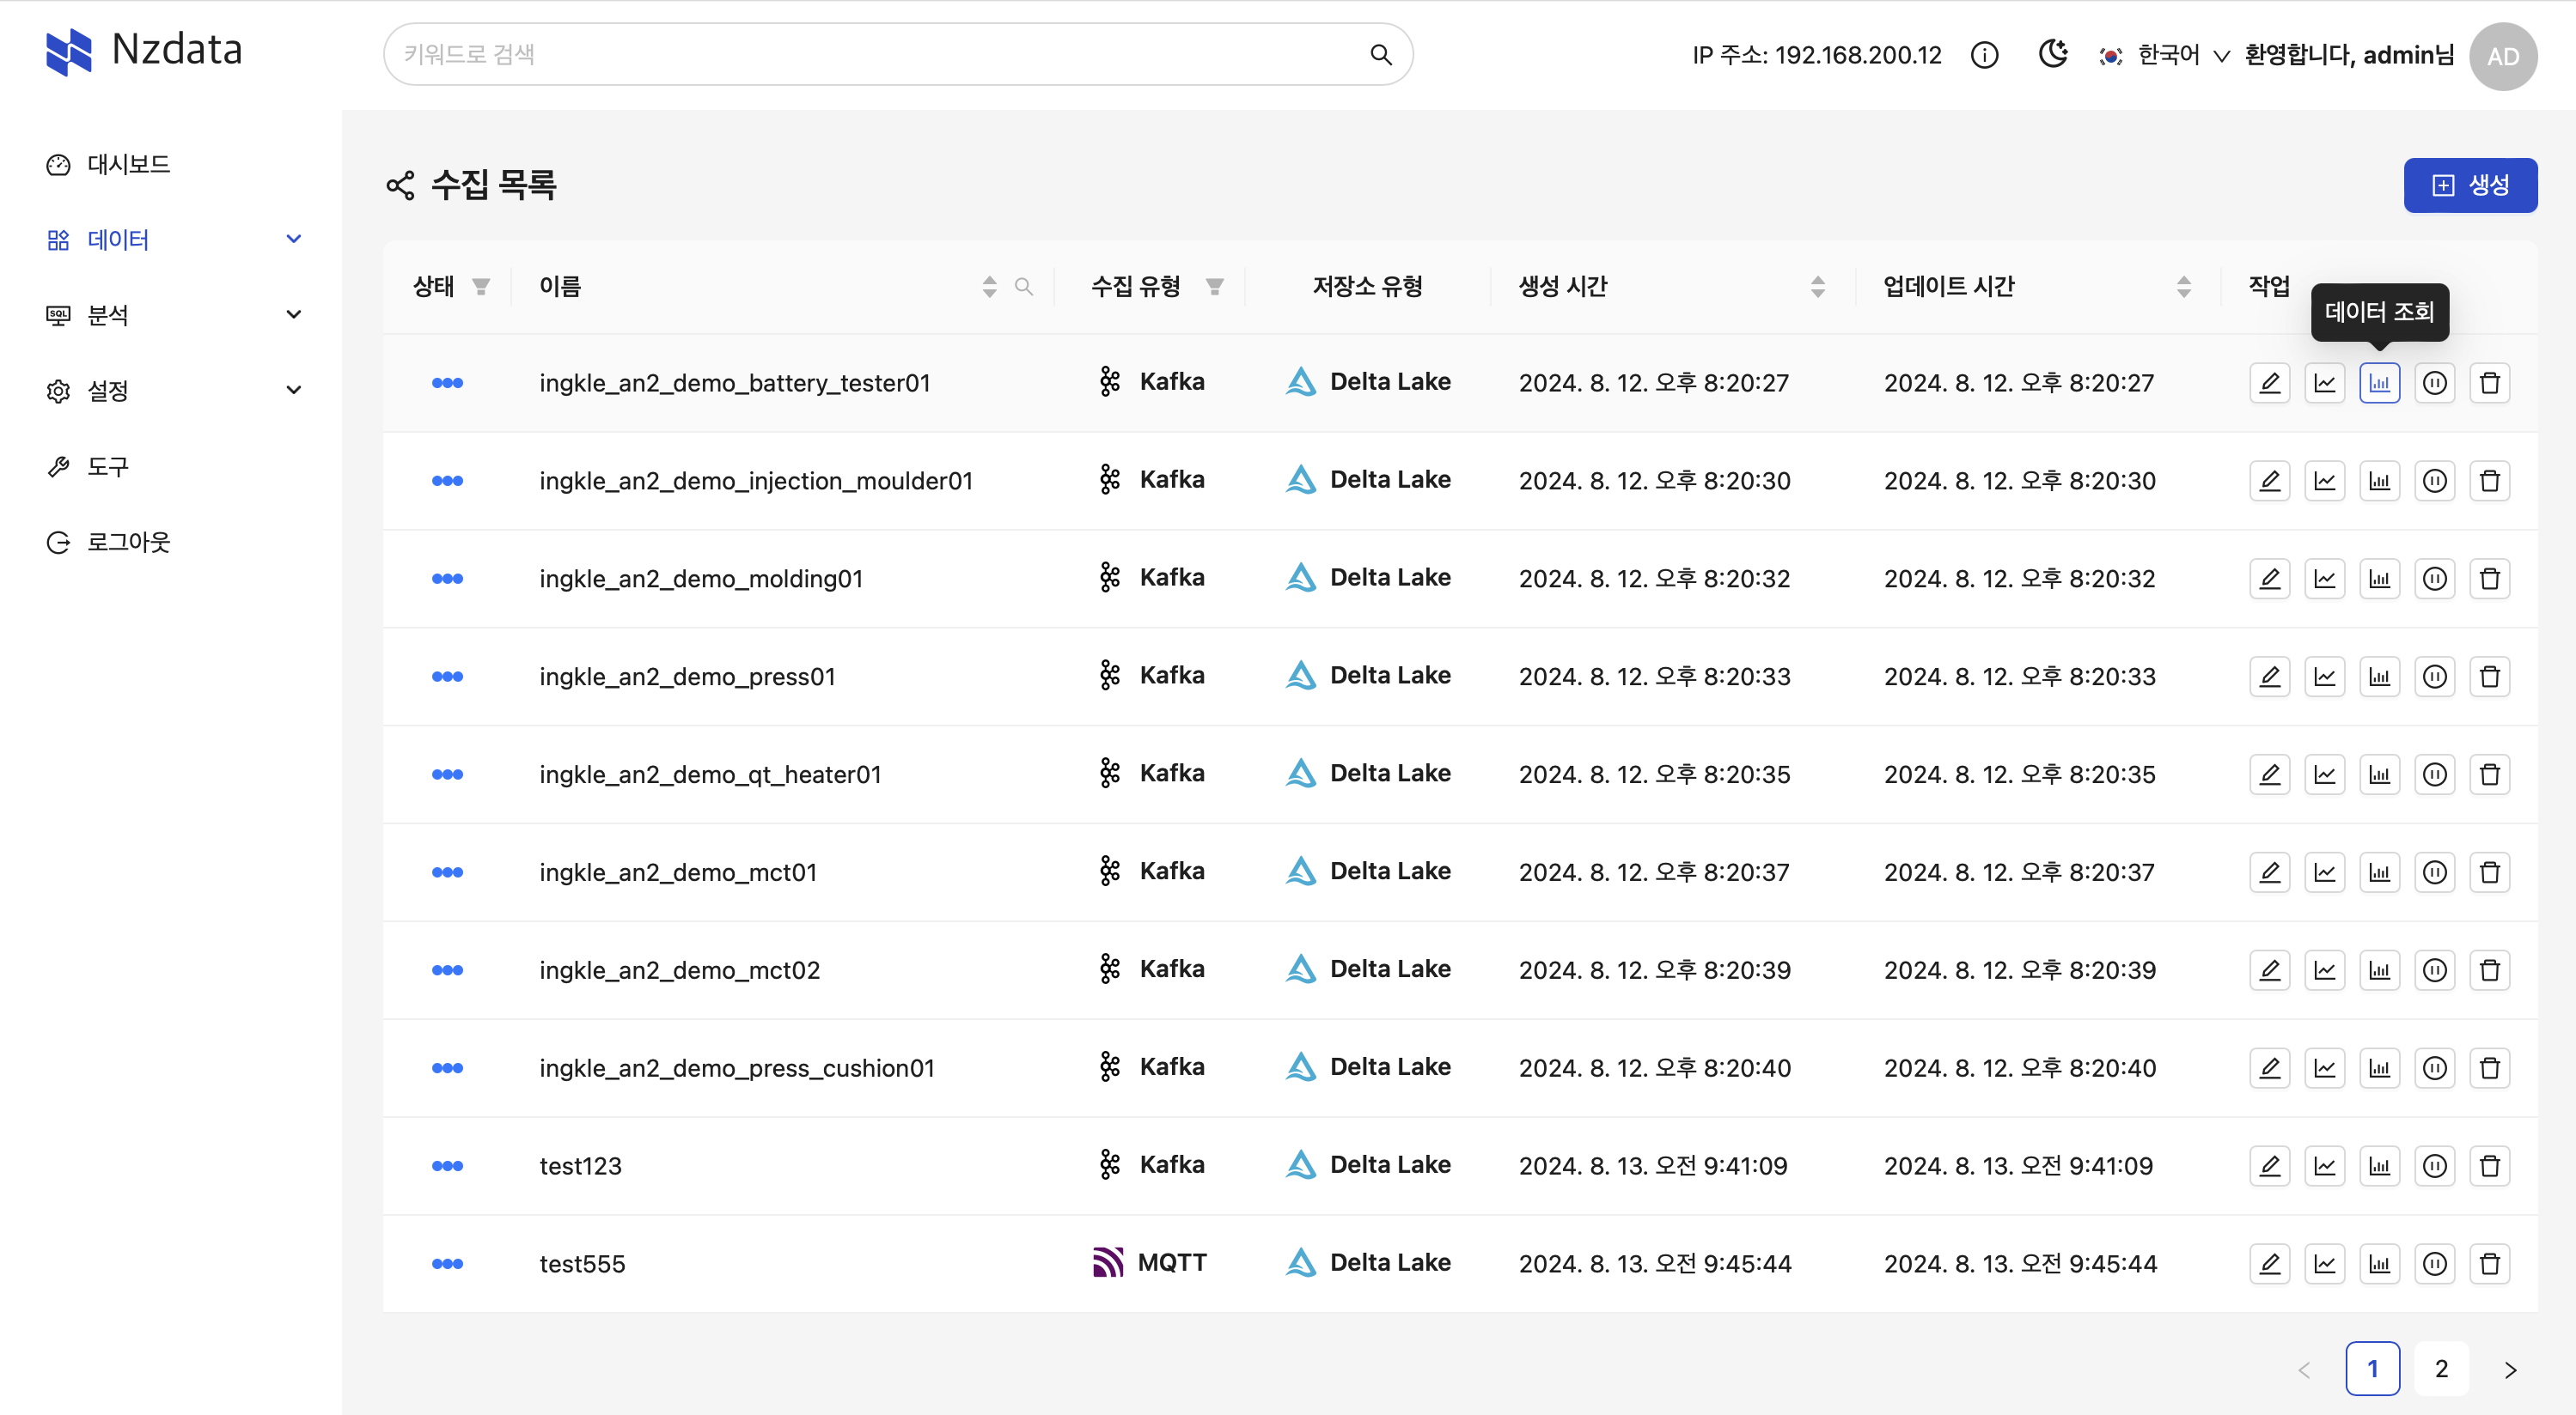Open 도구 from sidebar

coord(88,467)
